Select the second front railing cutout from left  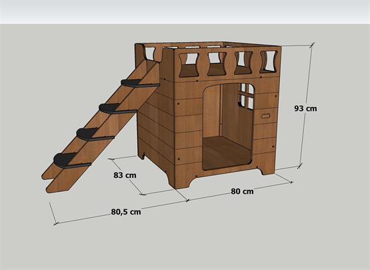pyautogui.click(x=217, y=63)
